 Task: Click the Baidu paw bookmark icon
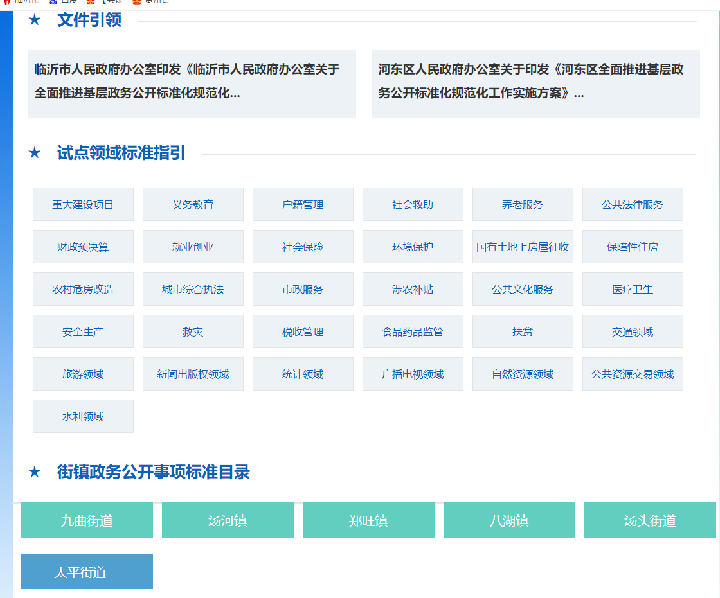pos(53,2)
